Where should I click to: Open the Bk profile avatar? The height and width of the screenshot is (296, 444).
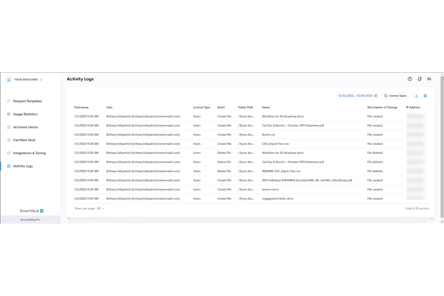(429, 79)
